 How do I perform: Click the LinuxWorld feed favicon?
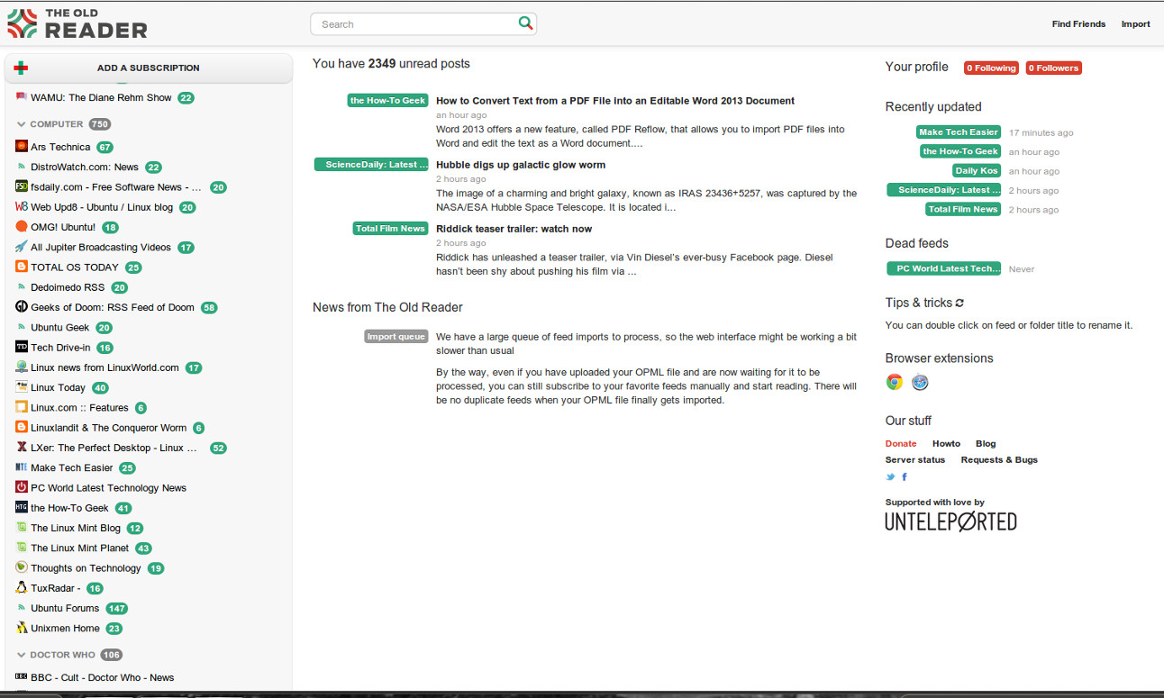coord(22,367)
